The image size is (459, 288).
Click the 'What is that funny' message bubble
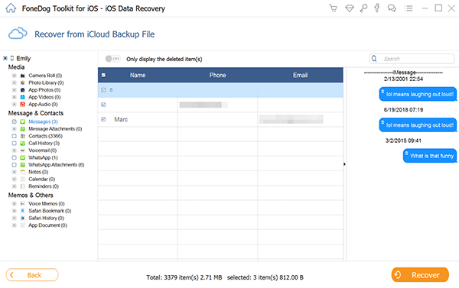click(x=430, y=156)
